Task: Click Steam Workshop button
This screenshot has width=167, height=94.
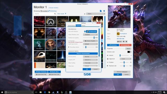Action: pos(41,72)
